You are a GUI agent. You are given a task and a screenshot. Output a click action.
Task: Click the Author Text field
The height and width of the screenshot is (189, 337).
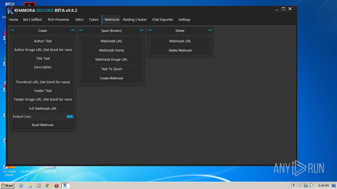coord(43,41)
